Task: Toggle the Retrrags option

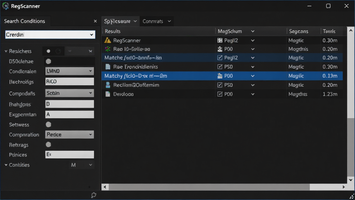Action: click(48, 144)
